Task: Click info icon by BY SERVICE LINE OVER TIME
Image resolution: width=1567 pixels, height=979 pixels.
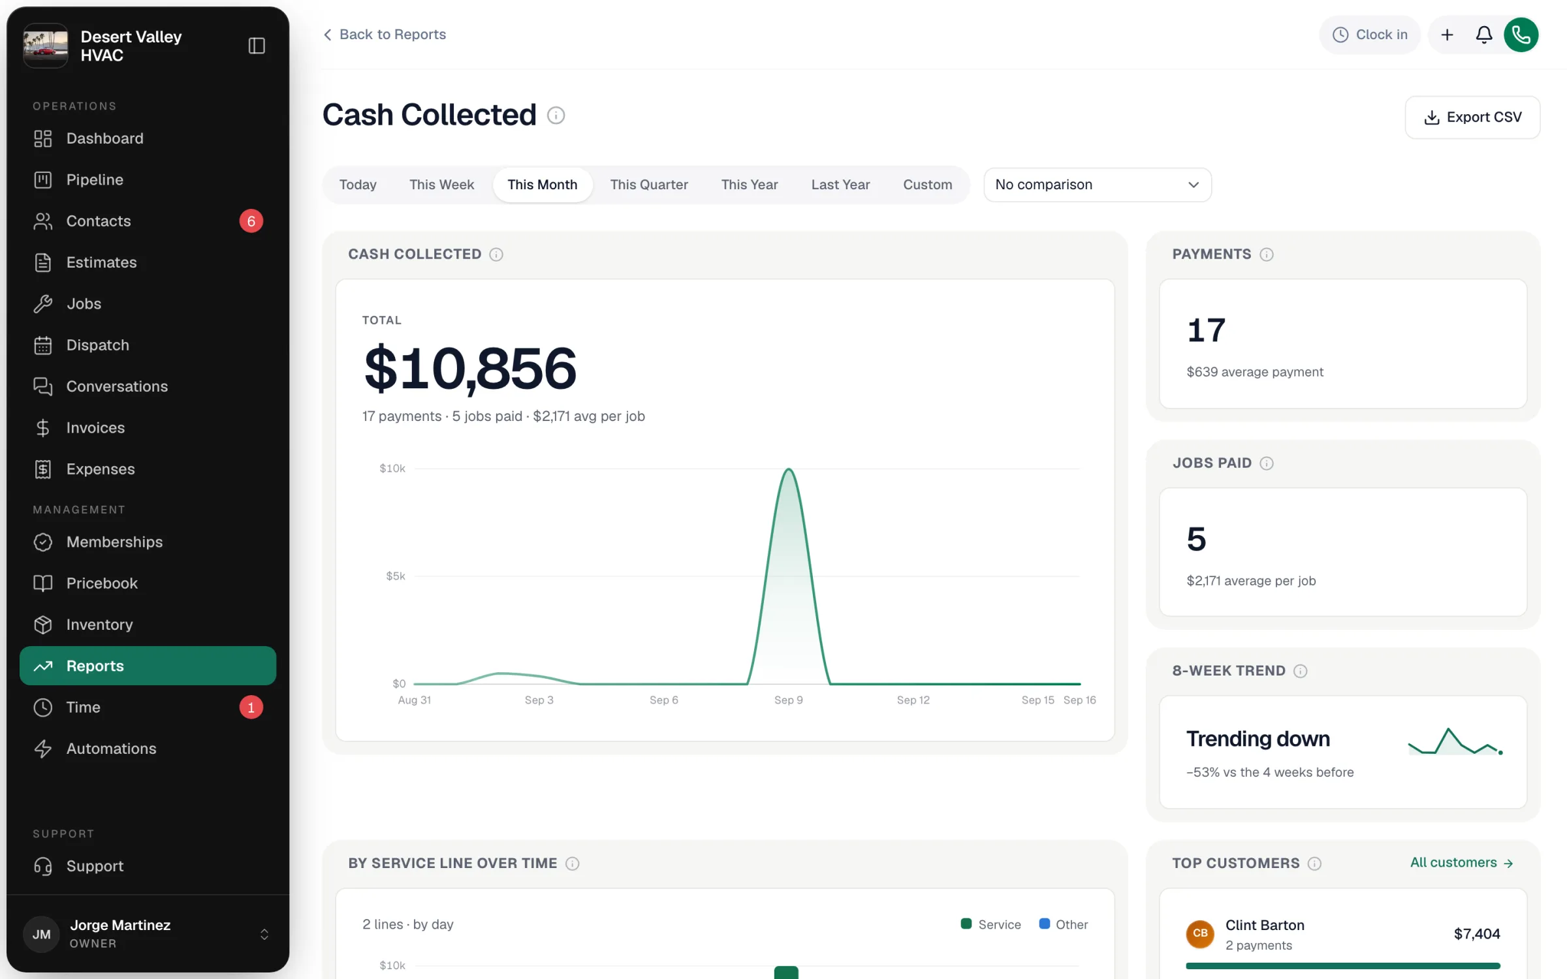Action: point(572,863)
